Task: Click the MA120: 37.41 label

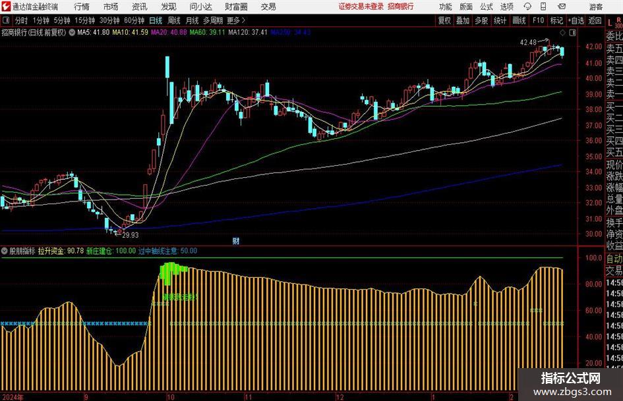Action: tap(247, 32)
